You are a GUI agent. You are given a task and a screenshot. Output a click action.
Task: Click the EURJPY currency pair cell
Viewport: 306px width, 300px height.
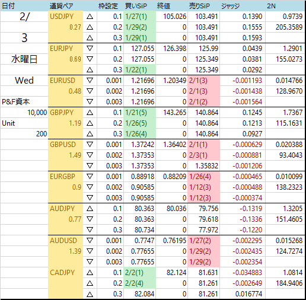(x=65, y=49)
